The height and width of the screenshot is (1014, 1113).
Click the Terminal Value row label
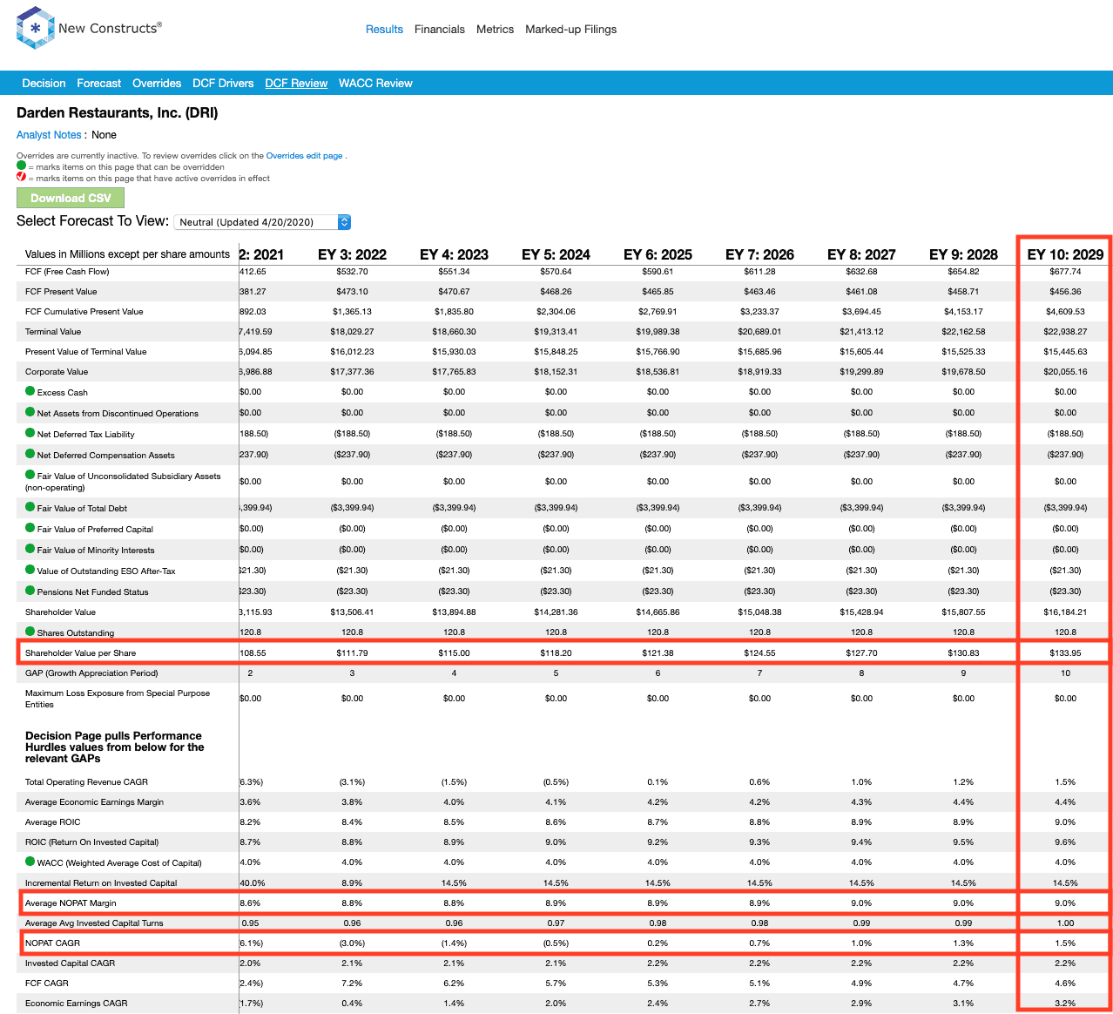point(53,331)
